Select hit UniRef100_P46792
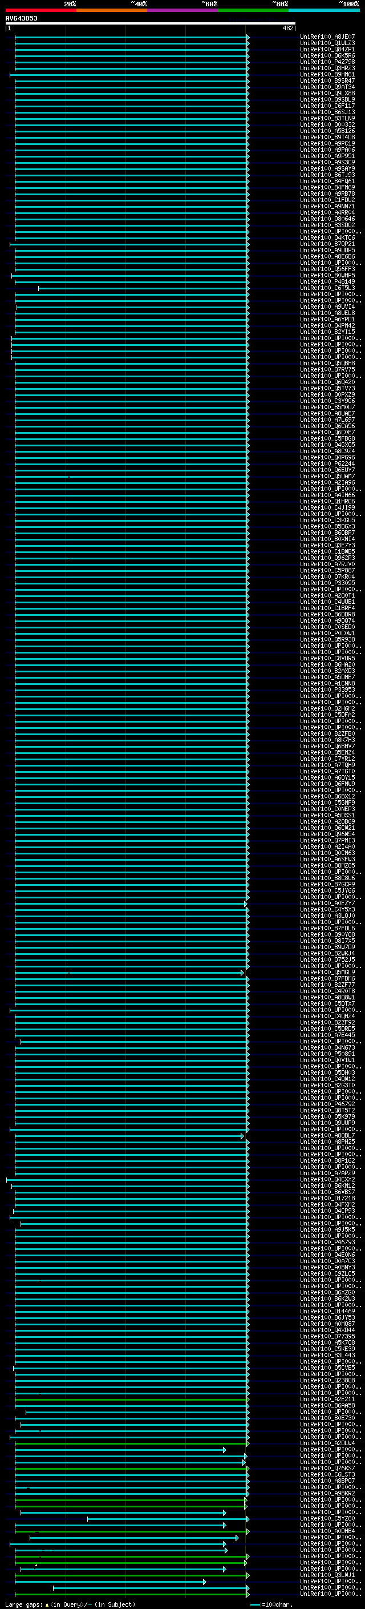Screen dimensions: 365x1609 (x=327, y=1104)
